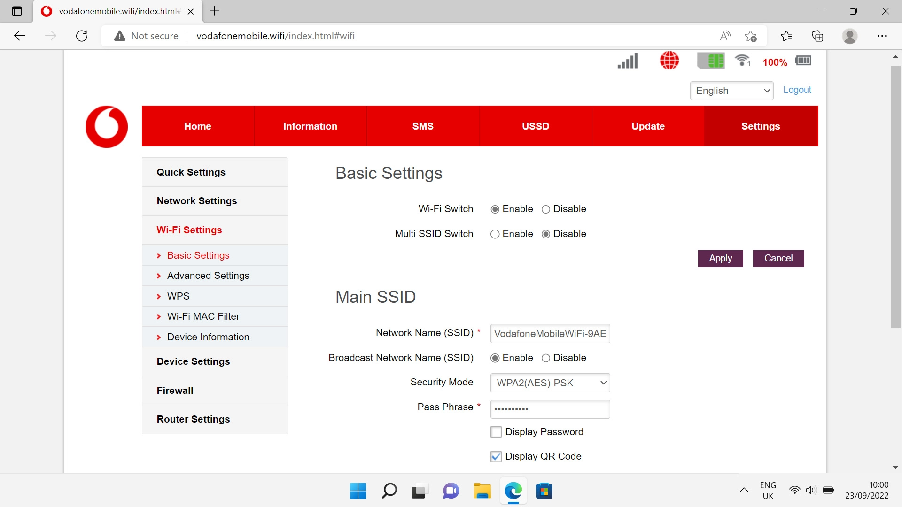902x507 pixels.
Task: Open the English language dropdown
Action: click(731, 91)
